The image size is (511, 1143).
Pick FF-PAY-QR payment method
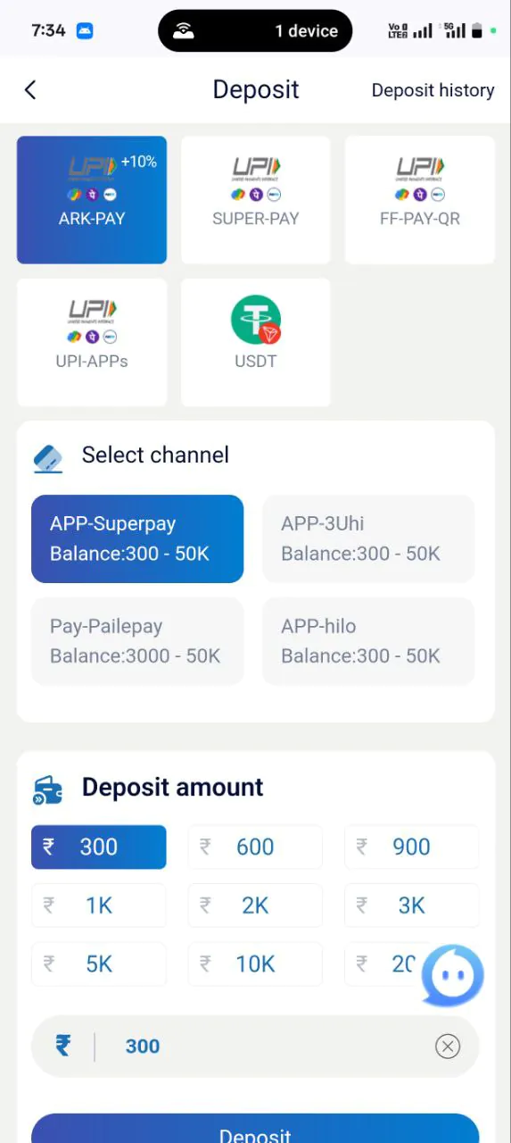[x=420, y=200]
